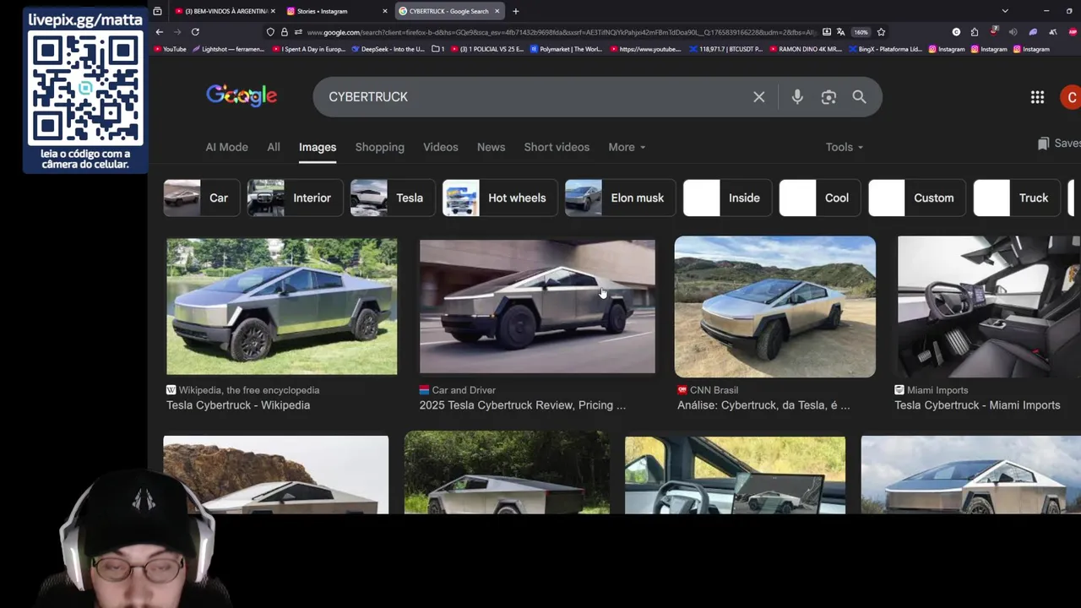Switch to the All results tab

click(274, 147)
